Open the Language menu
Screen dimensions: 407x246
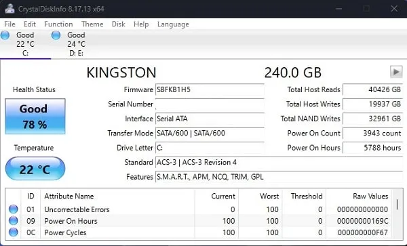pyautogui.click(x=173, y=24)
